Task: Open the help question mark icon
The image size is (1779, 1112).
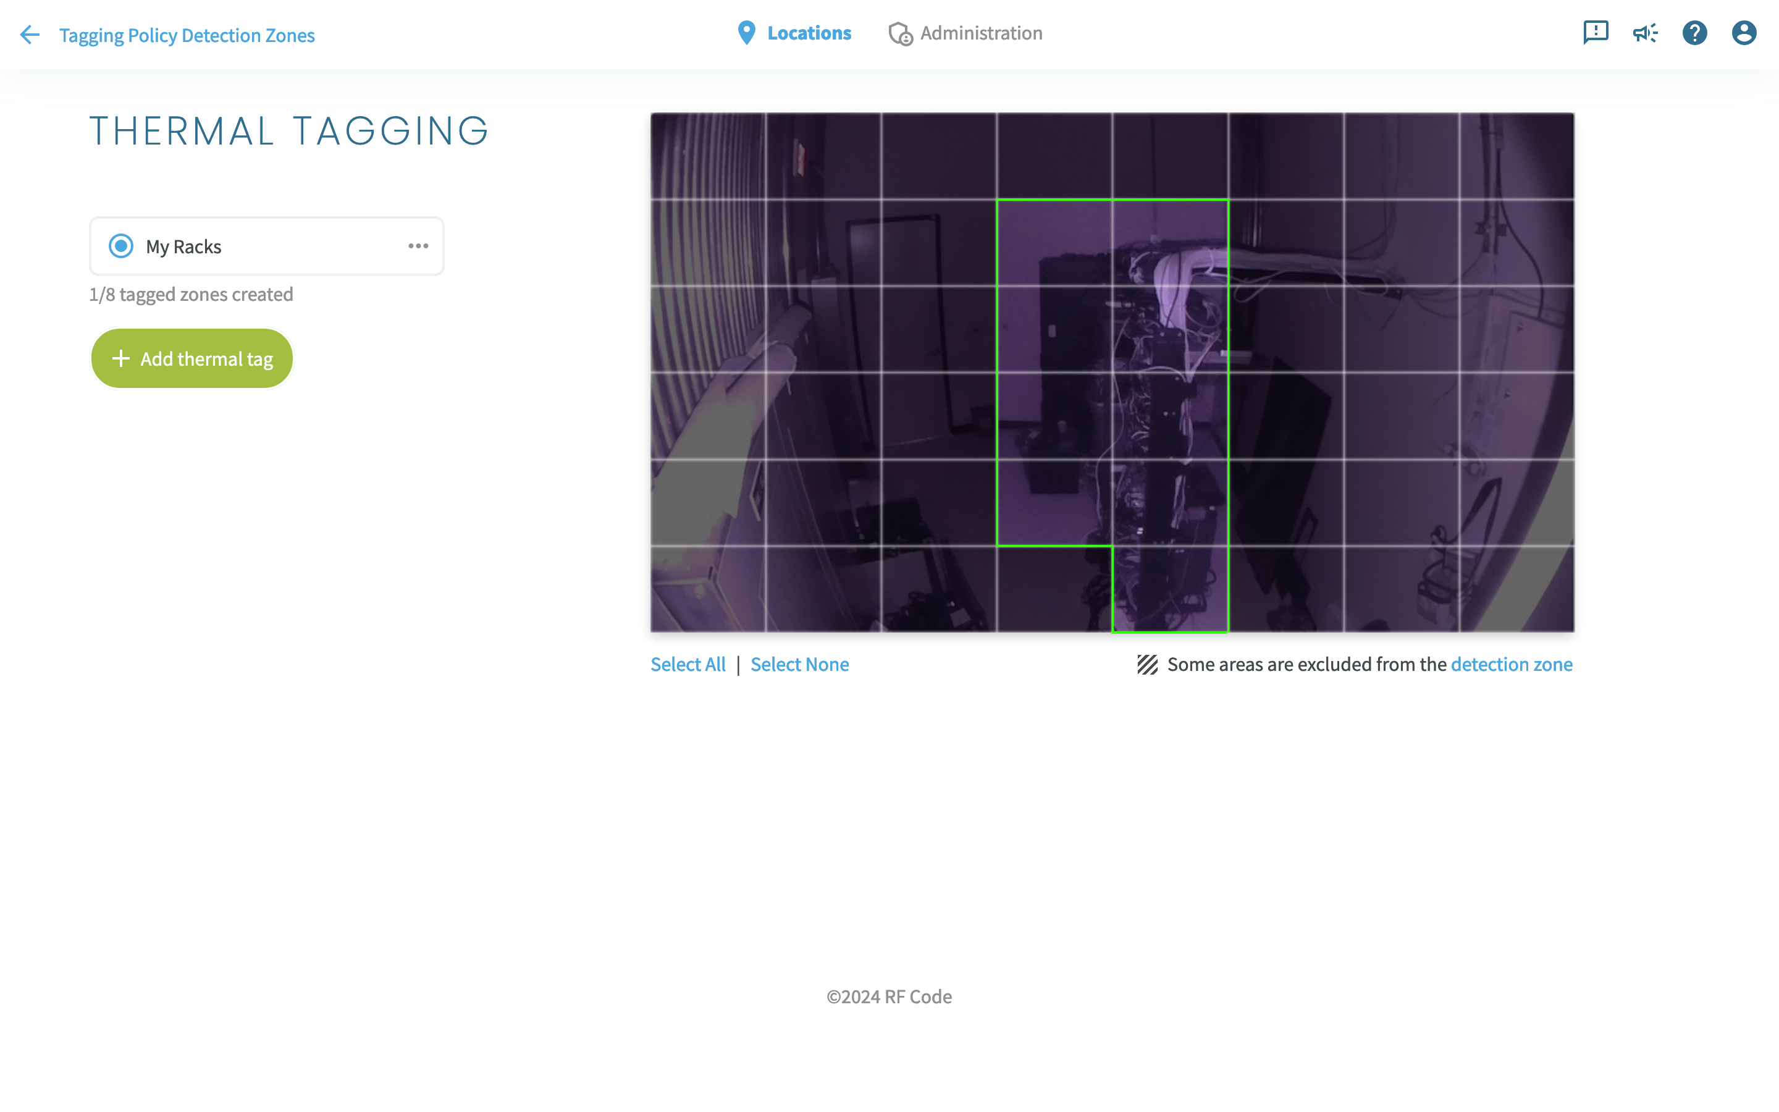Action: (1694, 32)
